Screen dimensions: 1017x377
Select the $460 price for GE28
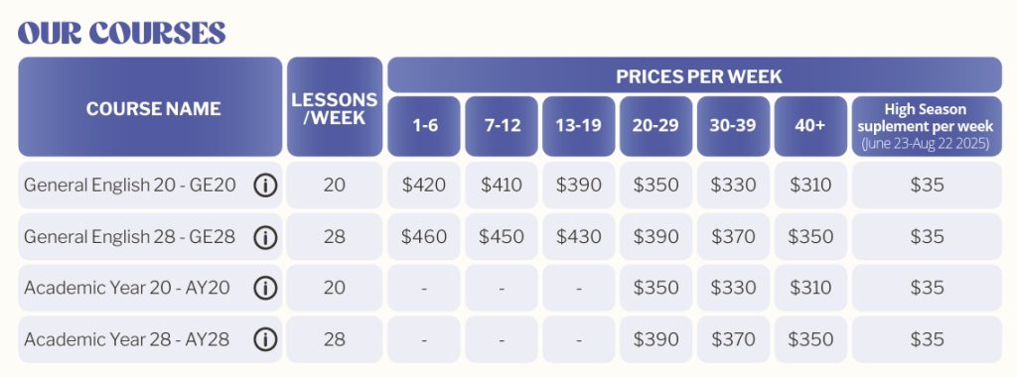[424, 237]
